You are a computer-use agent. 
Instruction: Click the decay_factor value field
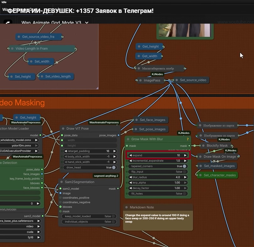pyautogui.click(x=158, y=188)
